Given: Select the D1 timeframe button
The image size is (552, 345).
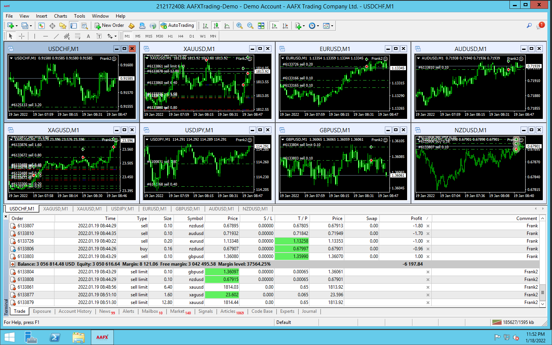Looking at the screenshot, I should tap(192, 36).
